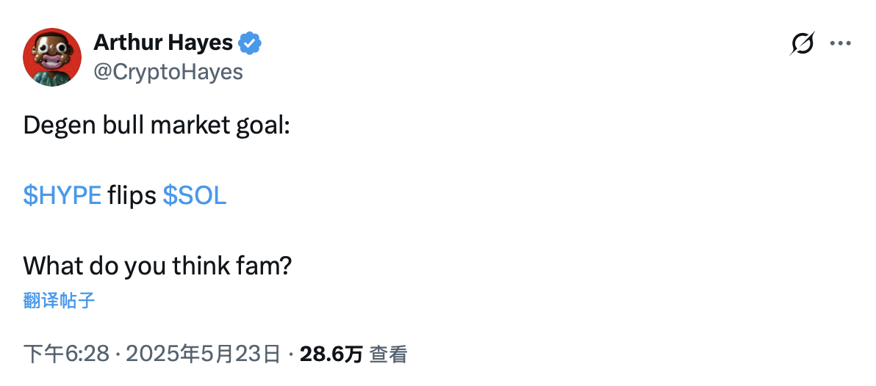Click the 28.6万 view count
Image resolution: width=876 pixels, height=386 pixels.
tap(331, 354)
